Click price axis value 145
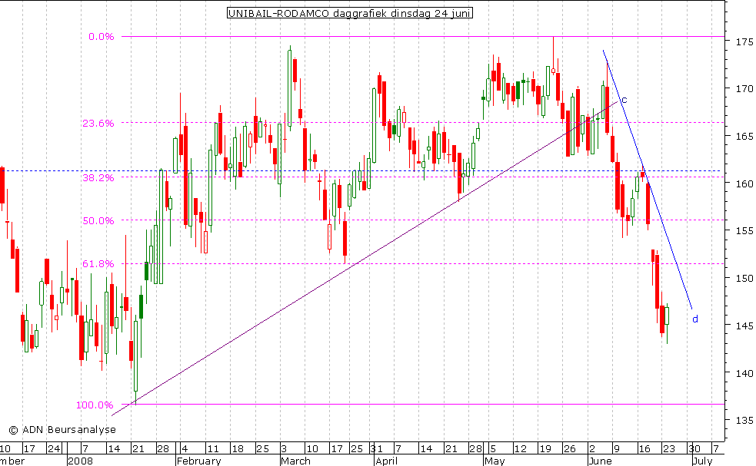756x466 pixels. (744, 326)
